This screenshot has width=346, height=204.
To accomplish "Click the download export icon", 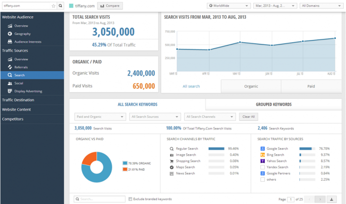I will pos(332,199).
